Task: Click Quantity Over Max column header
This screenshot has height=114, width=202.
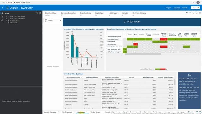Action: 148,77
